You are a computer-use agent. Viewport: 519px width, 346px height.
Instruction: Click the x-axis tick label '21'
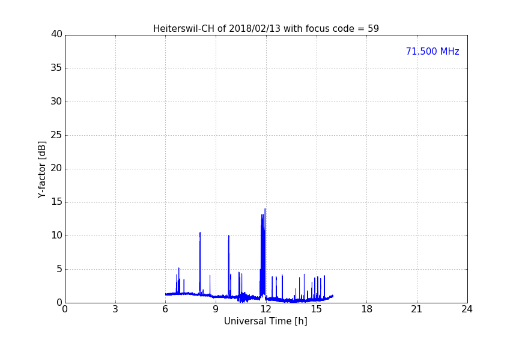pyautogui.click(x=417, y=309)
